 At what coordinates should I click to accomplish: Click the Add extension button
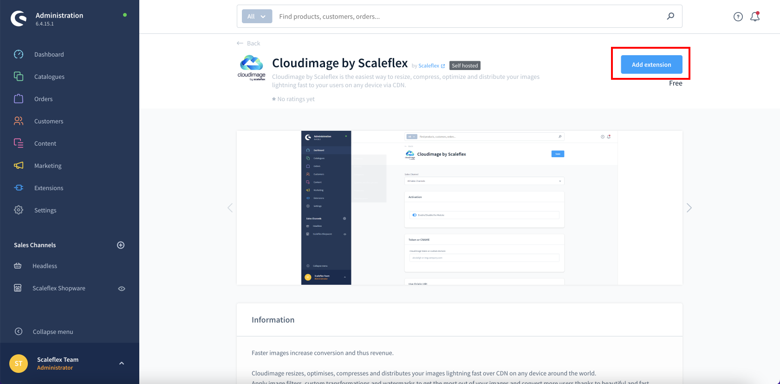(x=651, y=64)
